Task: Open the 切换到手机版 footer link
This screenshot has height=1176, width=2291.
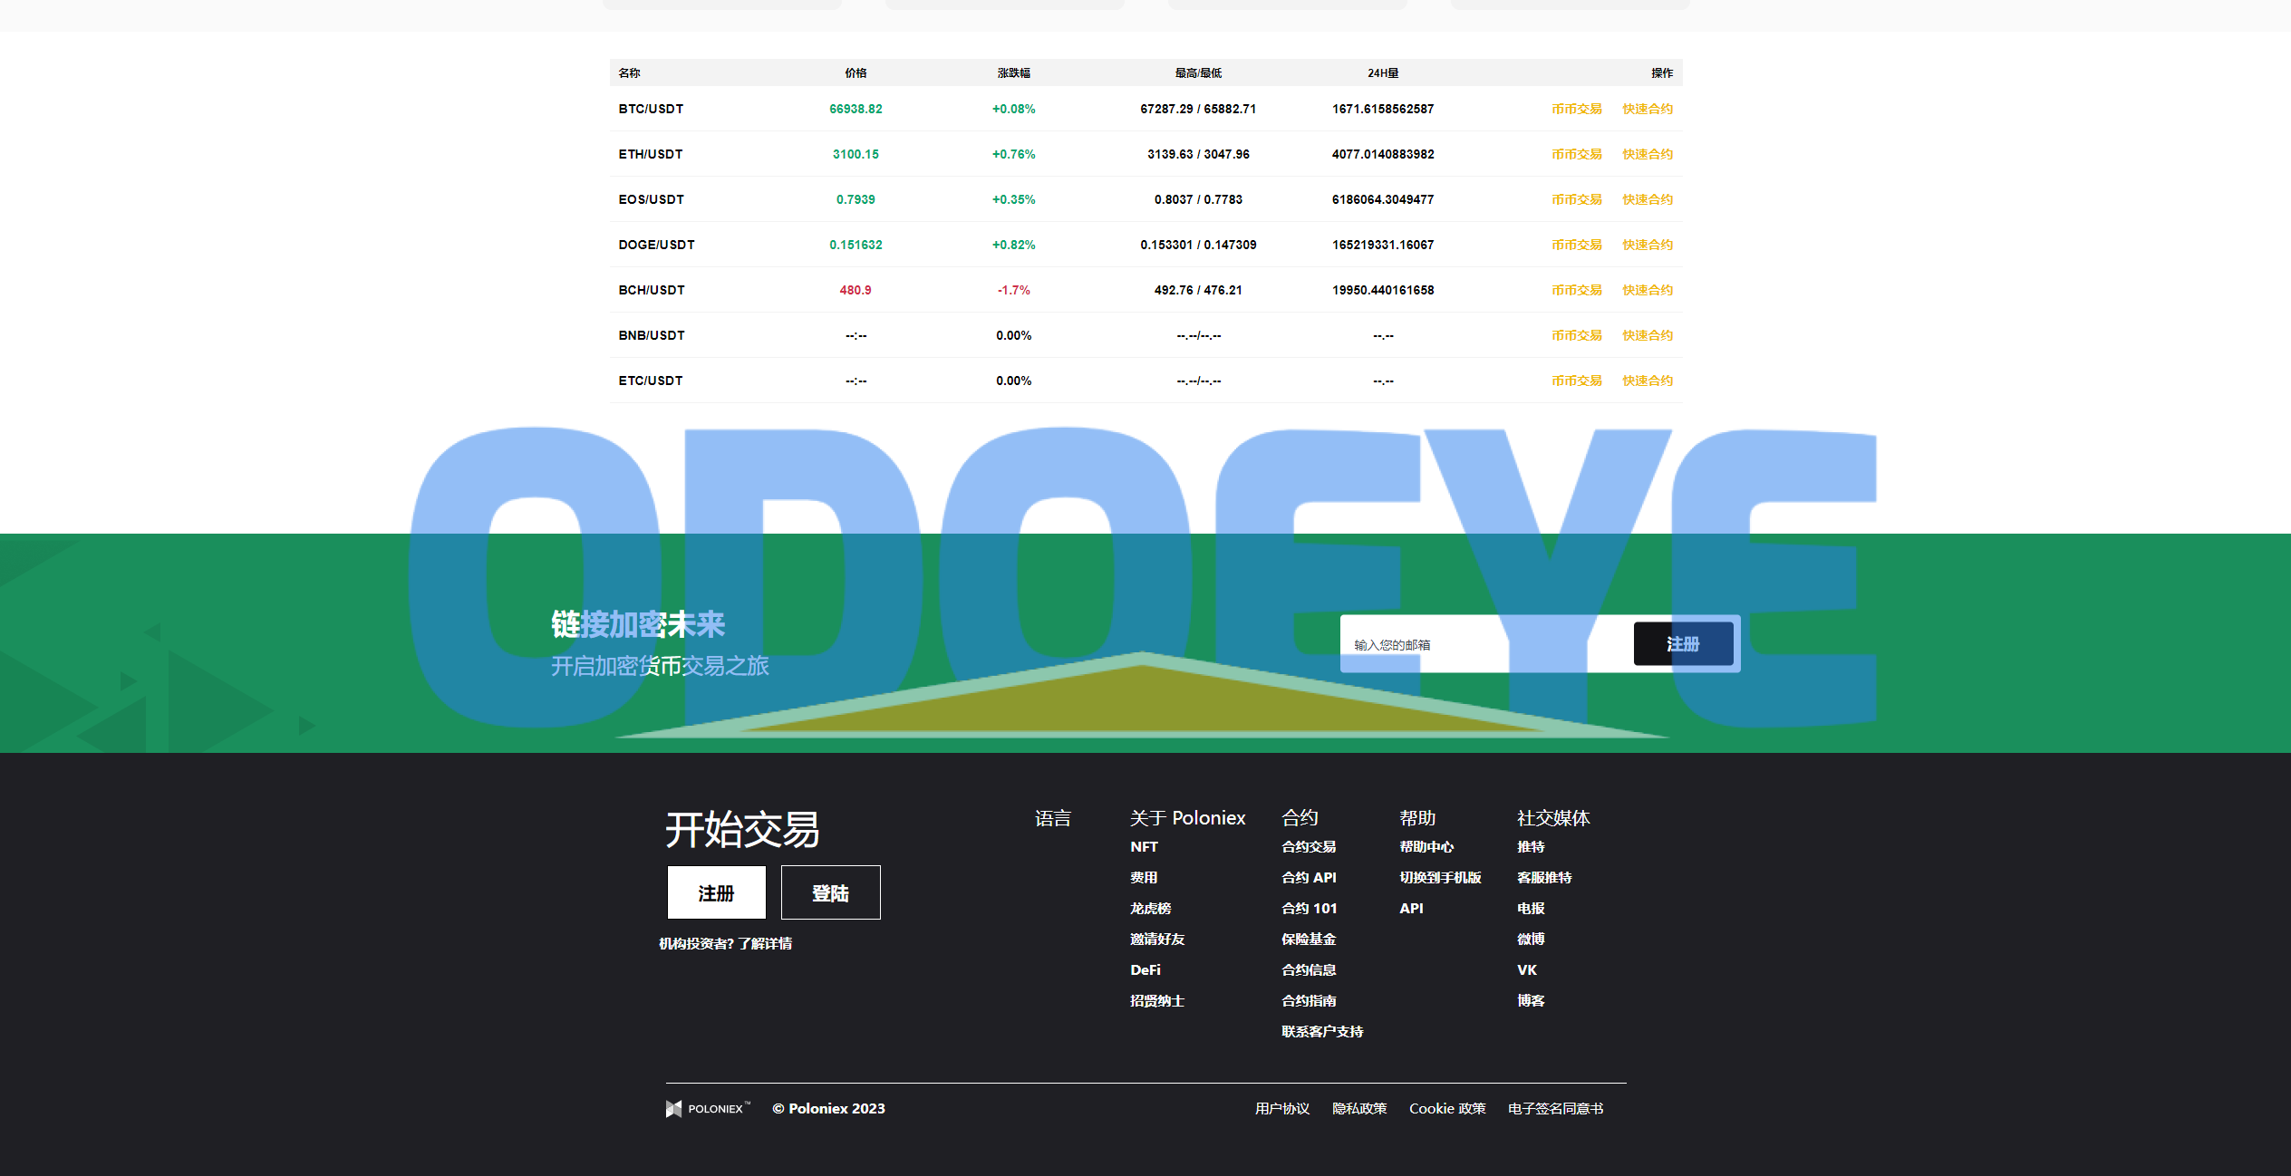Action: [x=1440, y=878]
